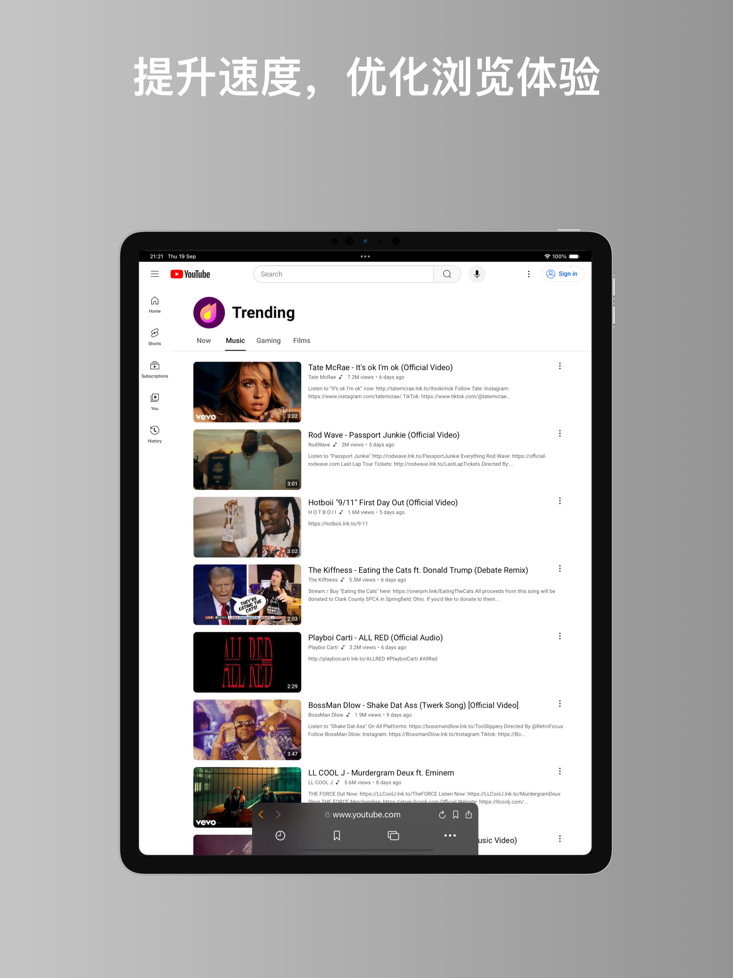Share page with the share icon
733x978 pixels.
pyautogui.click(x=469, y=815)
